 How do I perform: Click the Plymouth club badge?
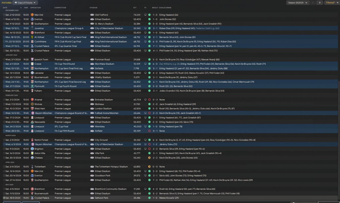(32, 86)
